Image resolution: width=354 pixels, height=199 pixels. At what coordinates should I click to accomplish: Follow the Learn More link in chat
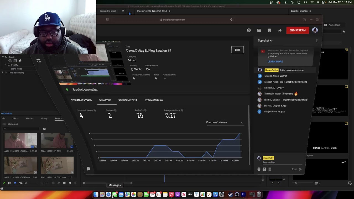[275, 62]
